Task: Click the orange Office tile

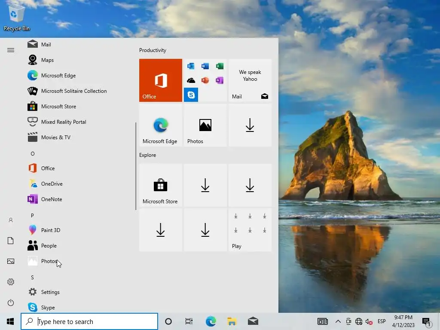Action: pyautogui.click(x=161, y=80)
